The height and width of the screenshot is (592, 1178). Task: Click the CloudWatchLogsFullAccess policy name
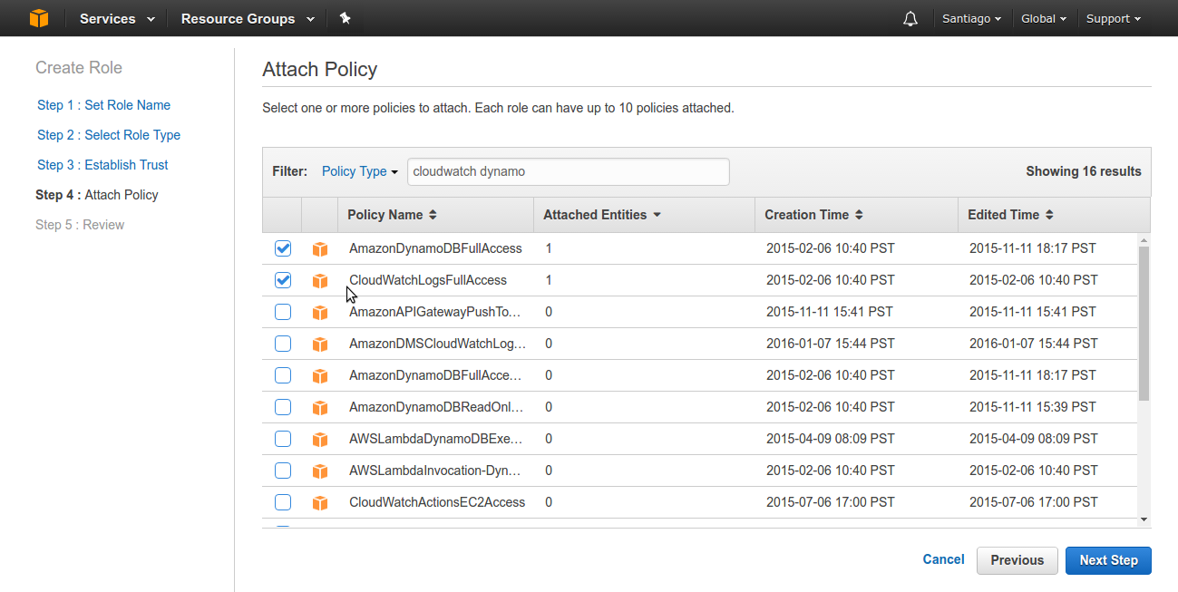(428, 280)
